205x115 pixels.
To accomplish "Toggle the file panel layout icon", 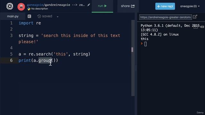I will pyautogui.click(x=29, y=16).
